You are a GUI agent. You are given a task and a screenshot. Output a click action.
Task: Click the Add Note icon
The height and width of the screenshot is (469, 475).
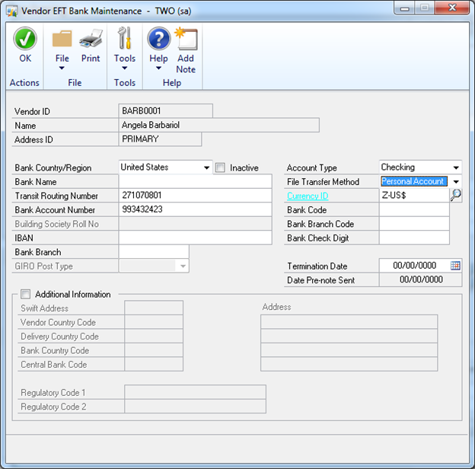(186, 38)
